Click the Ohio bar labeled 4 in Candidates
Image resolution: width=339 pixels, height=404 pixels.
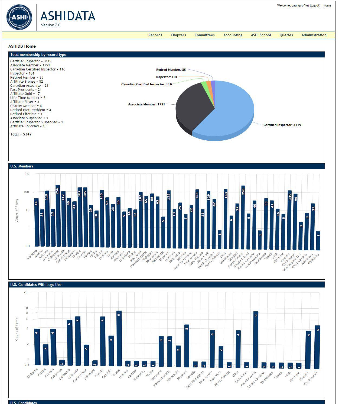238,349
